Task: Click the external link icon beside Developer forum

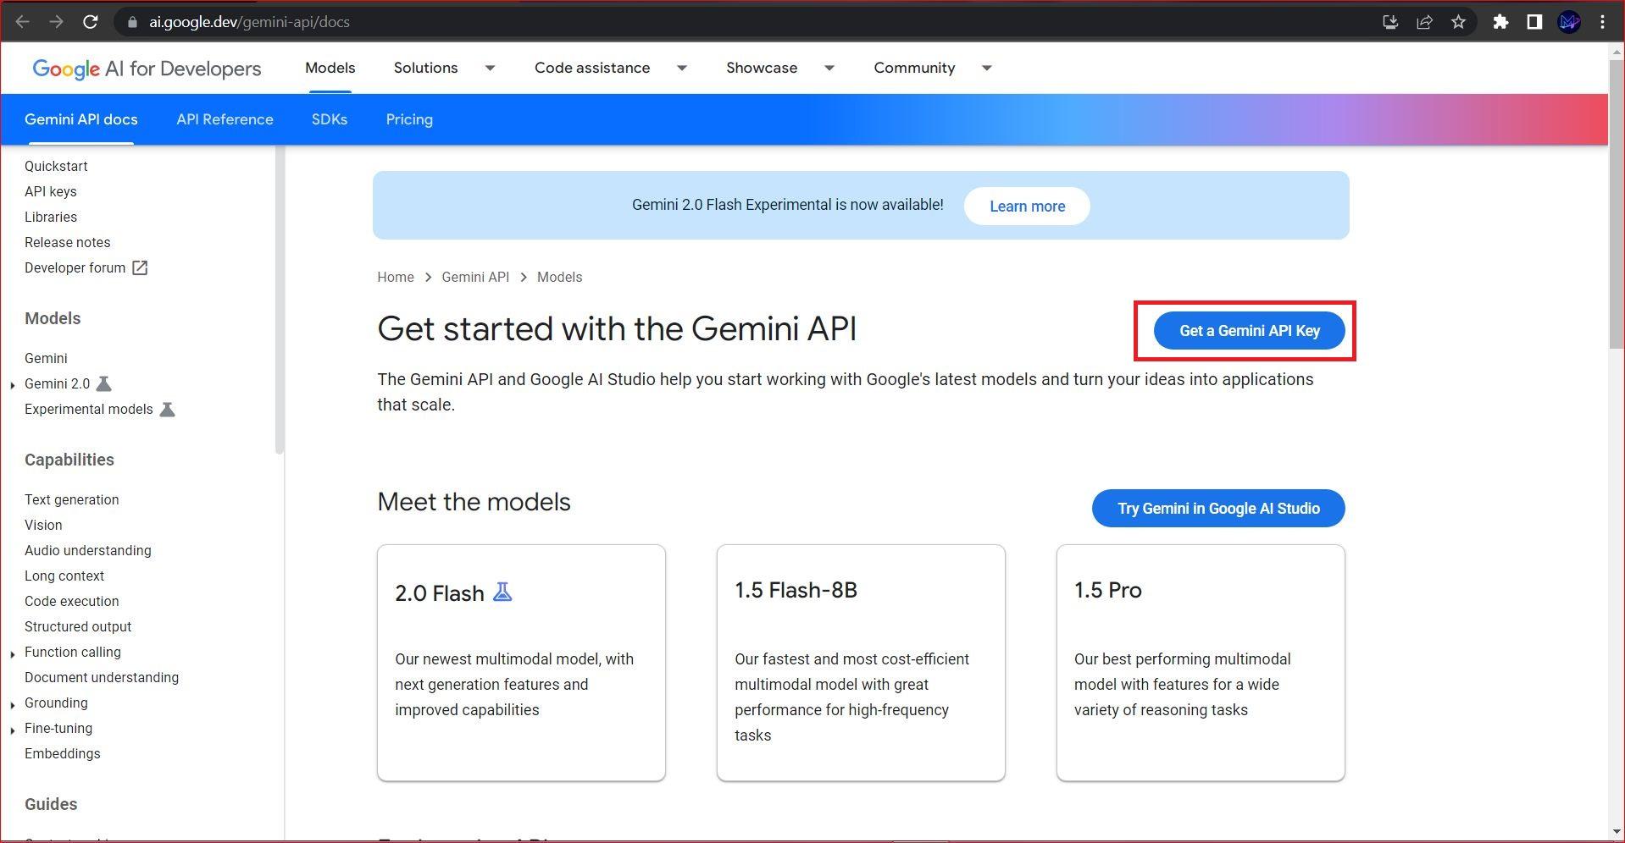Action: tap(140, 267)
